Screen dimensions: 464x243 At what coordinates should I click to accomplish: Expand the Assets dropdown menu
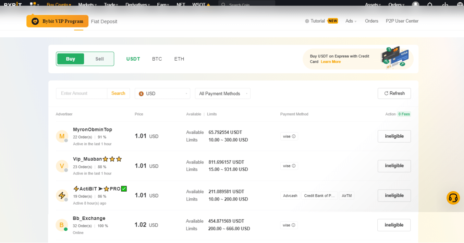pyautogui.click(x=373, y=5)
